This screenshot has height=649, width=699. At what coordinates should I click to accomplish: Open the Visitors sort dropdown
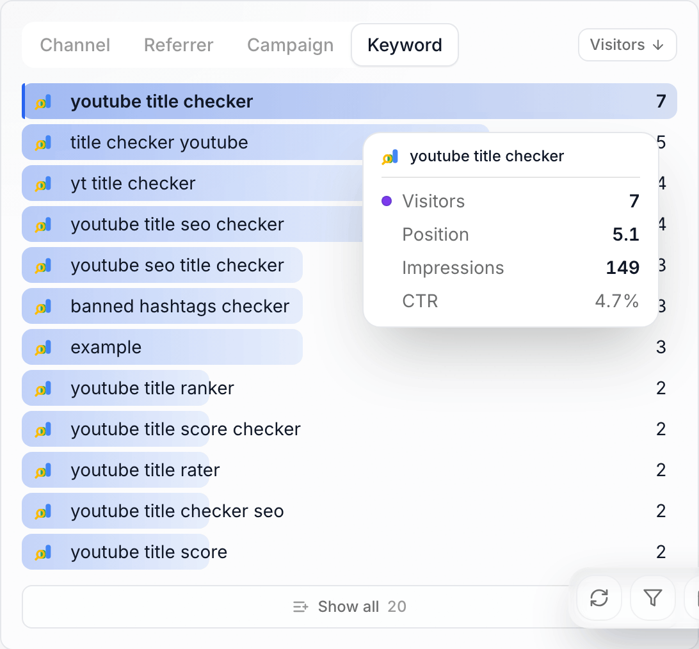(x=627, y=45)
